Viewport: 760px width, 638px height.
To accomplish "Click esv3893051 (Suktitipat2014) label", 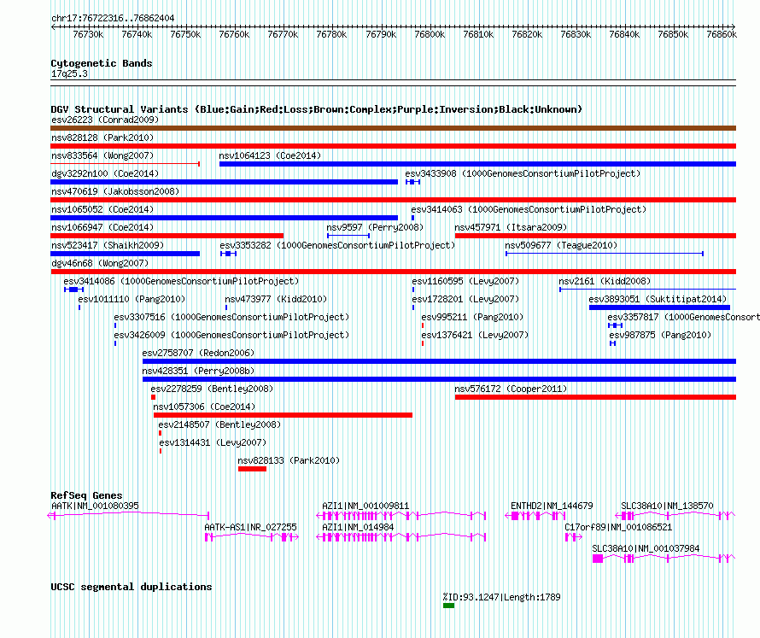I will (658, 299).
